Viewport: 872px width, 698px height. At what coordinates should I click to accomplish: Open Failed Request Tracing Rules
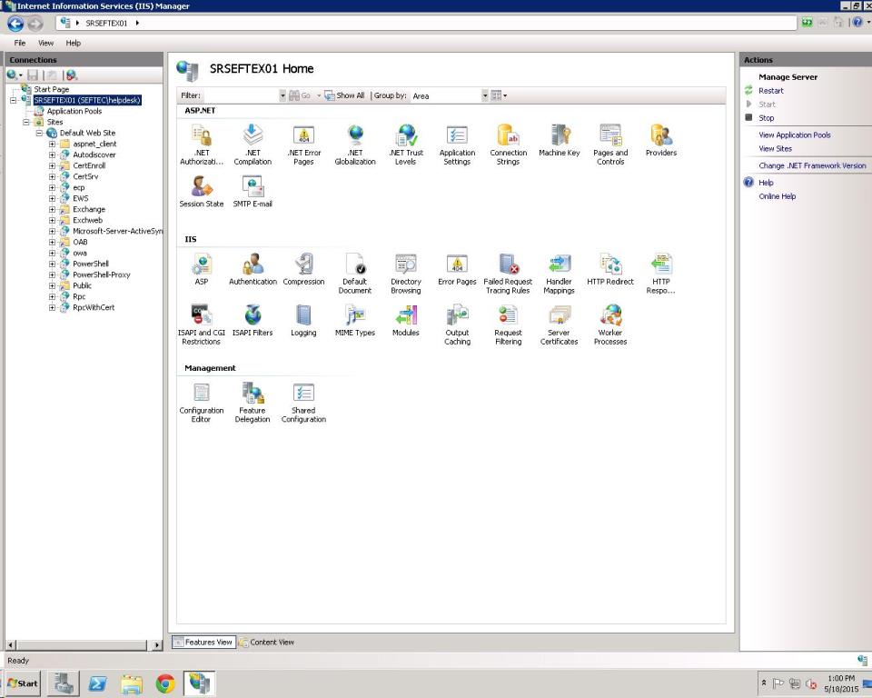pyautogui.click(x=509, y=274)
